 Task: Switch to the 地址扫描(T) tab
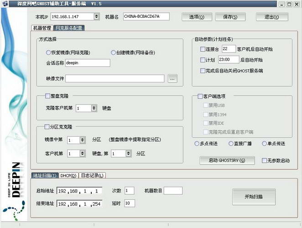pos(45,176)
